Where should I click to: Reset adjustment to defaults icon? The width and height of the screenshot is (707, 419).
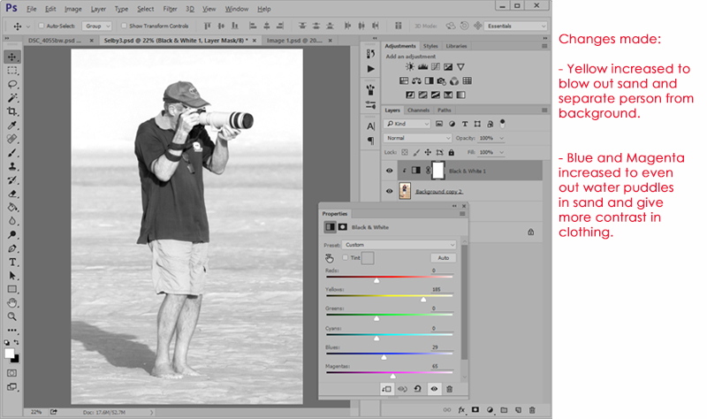418,389
